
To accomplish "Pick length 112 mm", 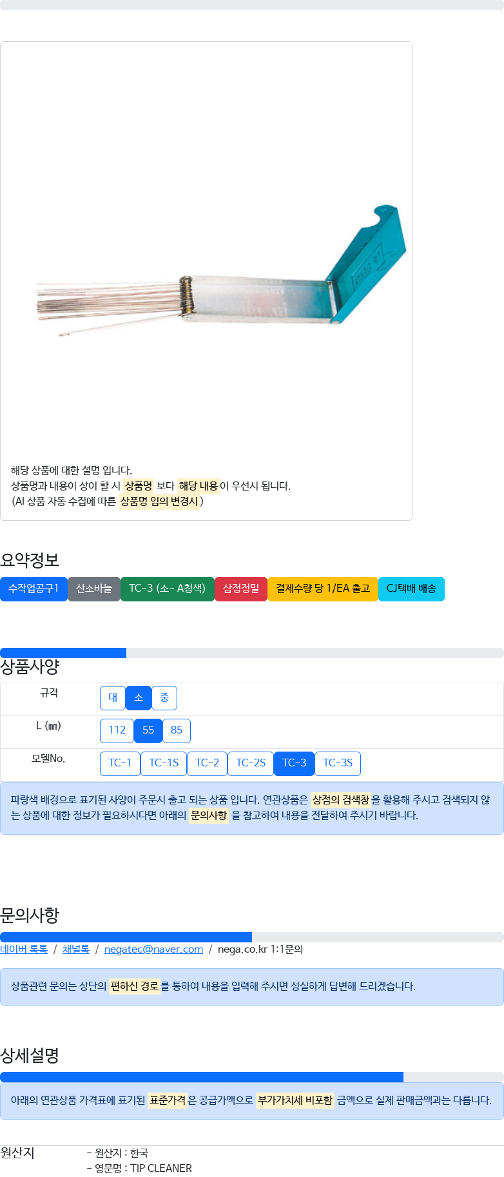I will click(x=117, y=730).
